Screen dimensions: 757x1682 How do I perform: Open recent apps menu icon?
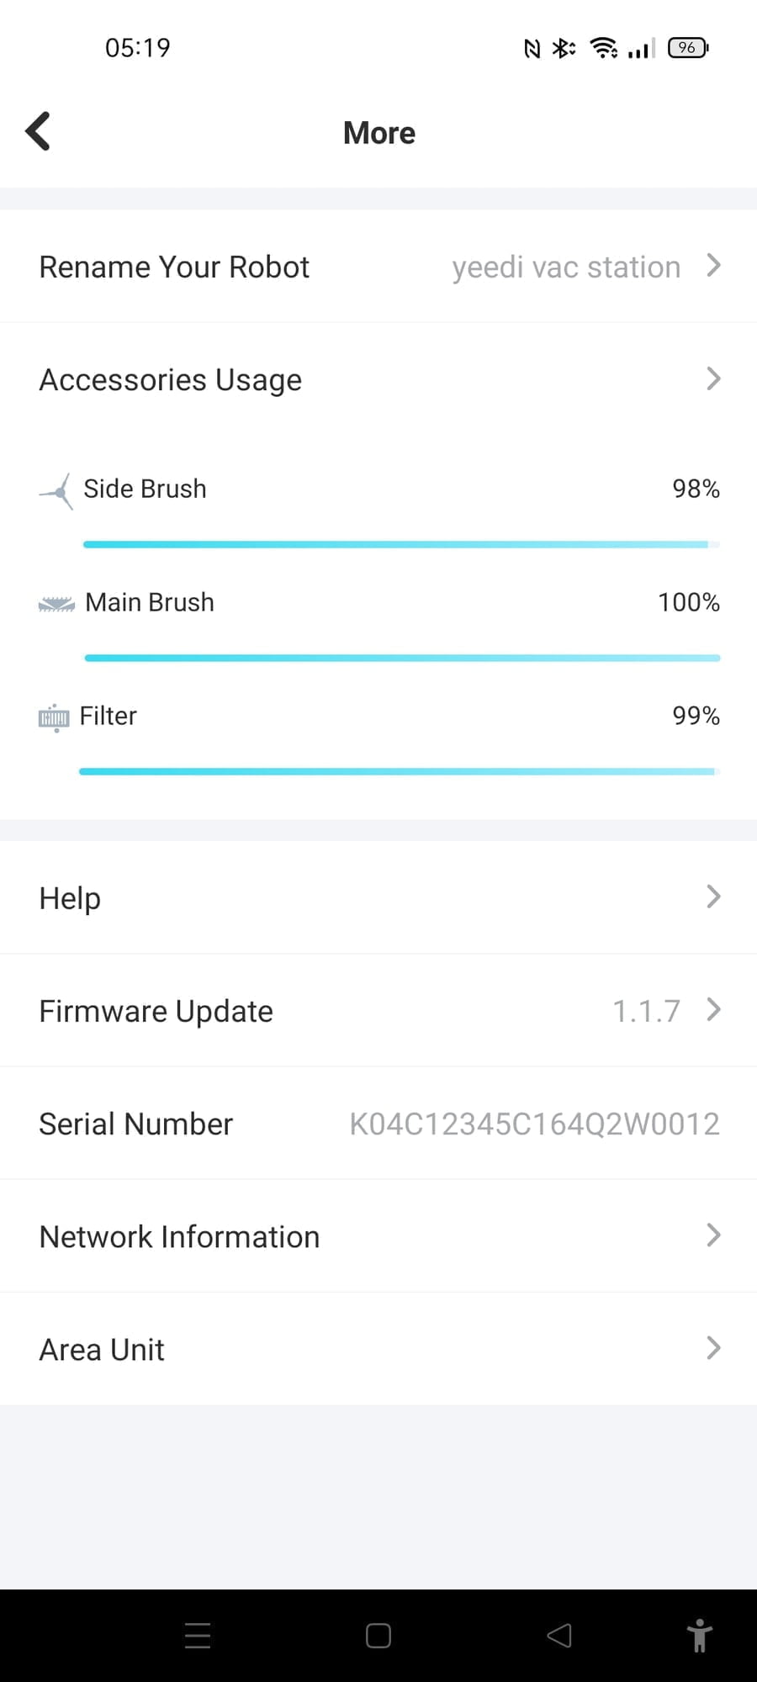pos(198,1636)
